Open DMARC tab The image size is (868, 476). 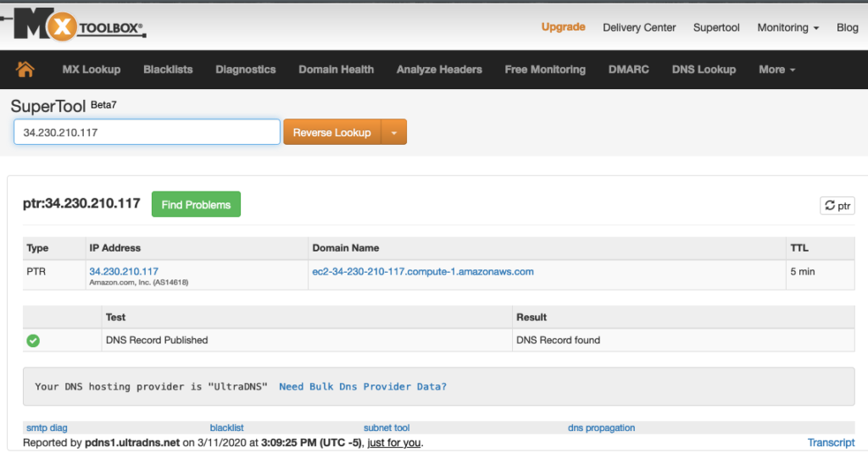(628, 69)
